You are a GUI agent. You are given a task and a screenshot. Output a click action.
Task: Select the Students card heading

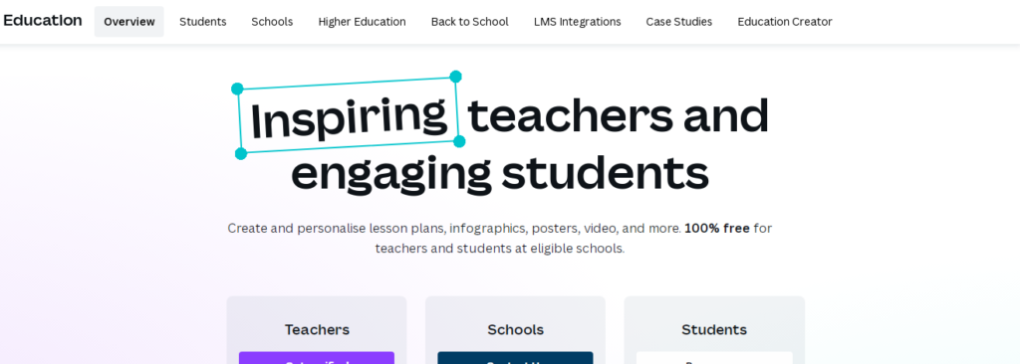coord(714,329)
